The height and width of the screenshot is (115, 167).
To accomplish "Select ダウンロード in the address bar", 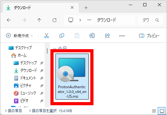I will tap(106, 20).
